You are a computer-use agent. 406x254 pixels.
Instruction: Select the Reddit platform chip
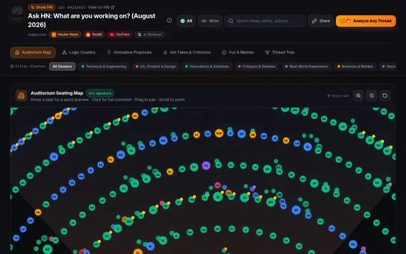tap(94, 34)
